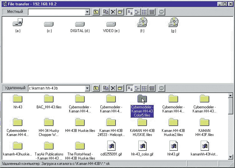Select the BAC_HH-43.files folder

(49, 101)
